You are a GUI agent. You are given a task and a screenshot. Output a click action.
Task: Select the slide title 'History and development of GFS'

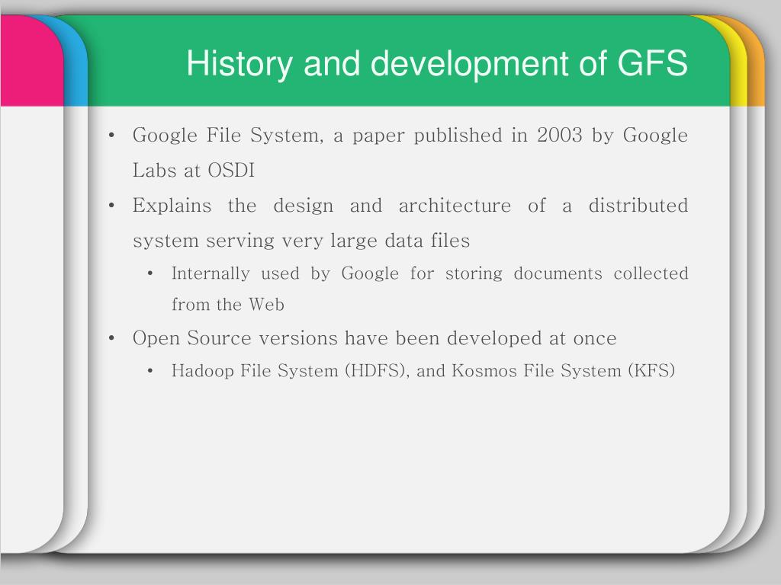(x=437, y=64)
